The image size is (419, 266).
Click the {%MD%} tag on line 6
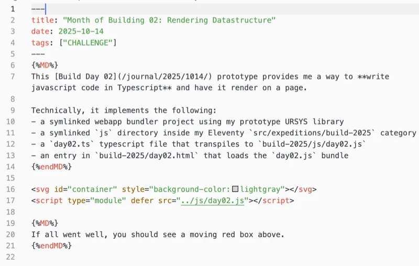pos(45,65)
